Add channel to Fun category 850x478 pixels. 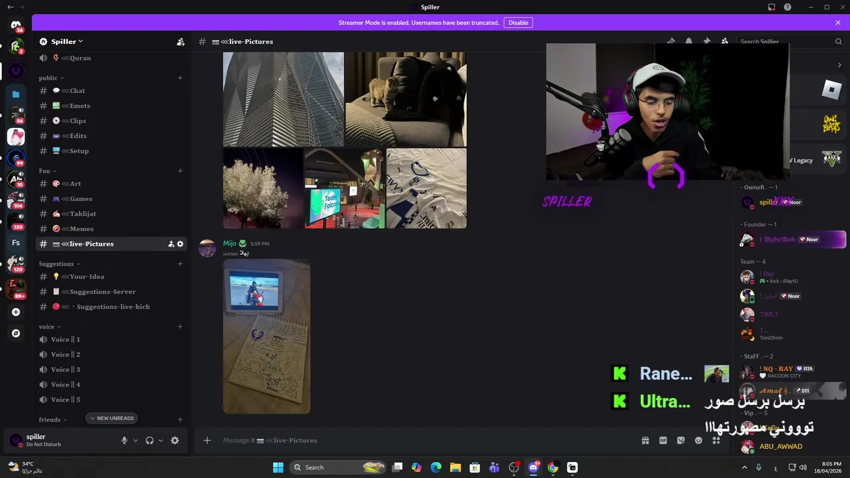click(180, 171)
